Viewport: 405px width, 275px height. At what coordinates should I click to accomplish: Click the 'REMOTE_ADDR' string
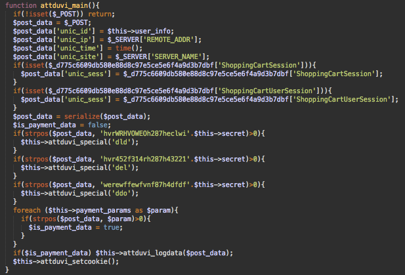(169, 39)
